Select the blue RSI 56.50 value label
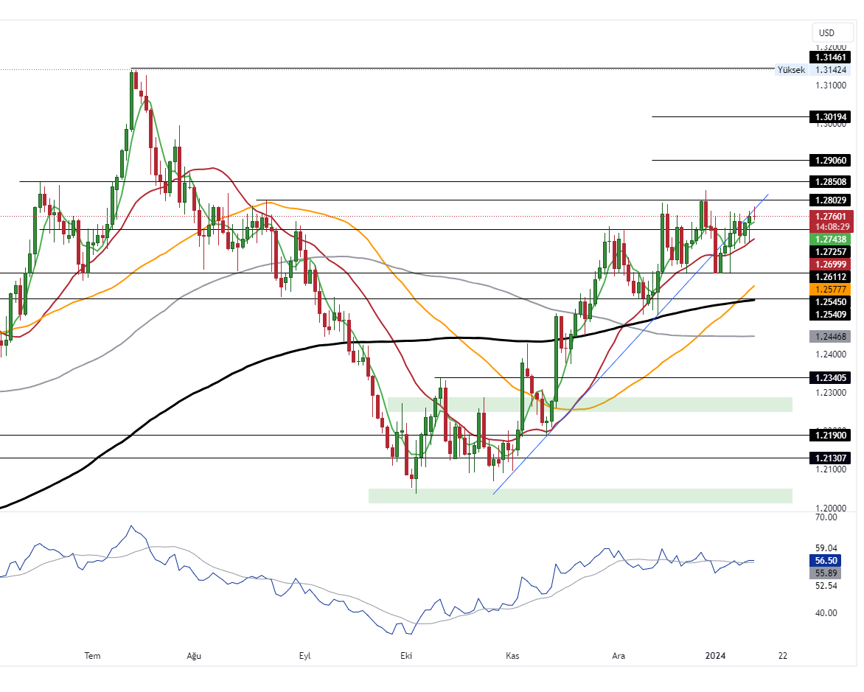Screen dimensions: 864x692 coord(830,560)
